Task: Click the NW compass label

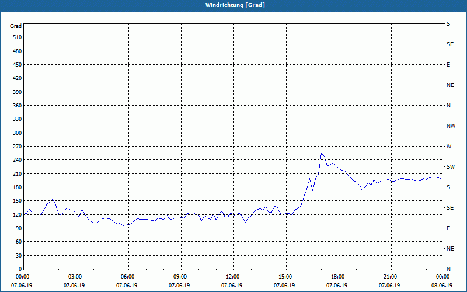Action: [451, 126]
